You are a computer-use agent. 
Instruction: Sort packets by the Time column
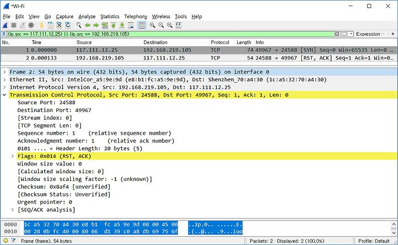(53, 42)
